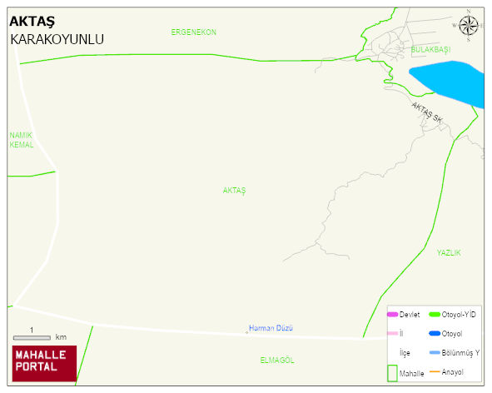The height and width of the screenshot is (393, 492).
Task: Click the NAMIK KEMAL neighborhood label
Action: pyautogui.click(x=22, y=140)
